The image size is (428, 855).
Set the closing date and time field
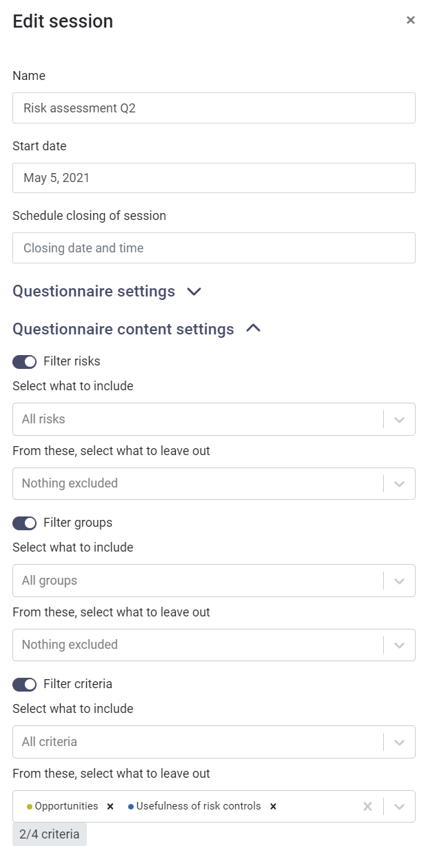(214, 248)
